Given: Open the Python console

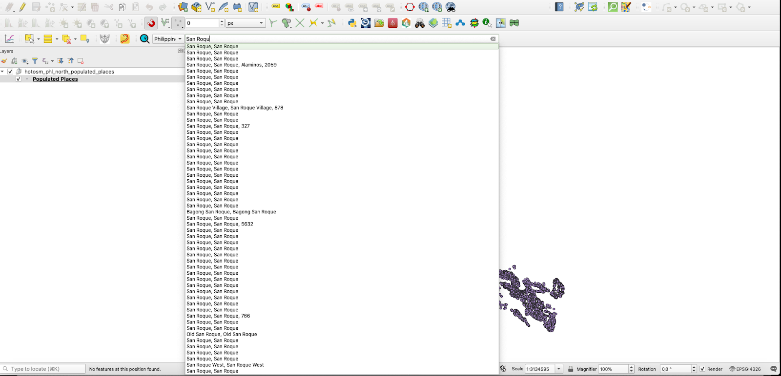Looking at the screenshot, I should [352, 23].
